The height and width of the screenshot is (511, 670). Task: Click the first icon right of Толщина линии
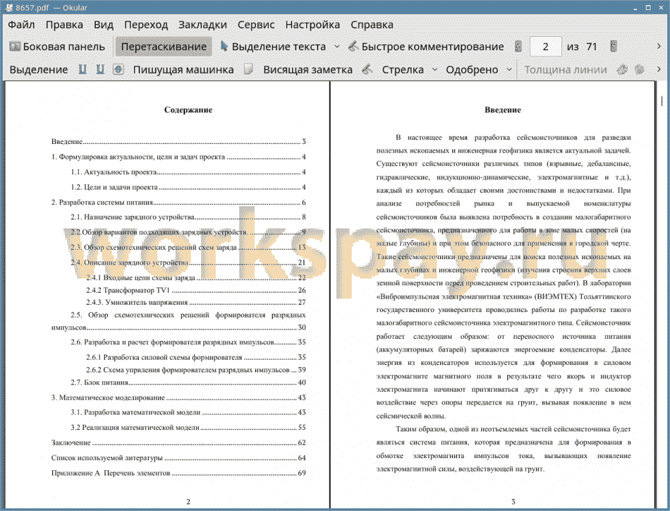pyautogui.click(x=622, y=69)
